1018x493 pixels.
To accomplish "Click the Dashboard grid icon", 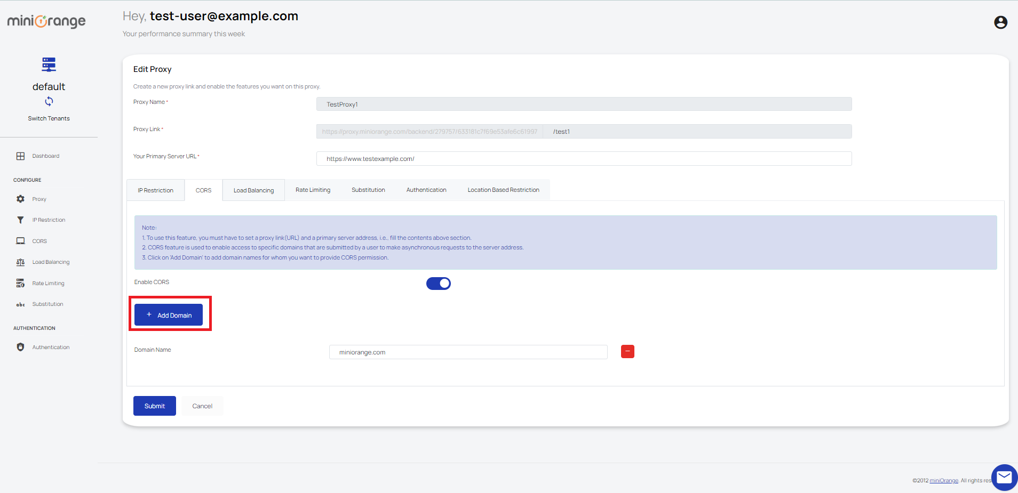I will click(x=20, y=156).
